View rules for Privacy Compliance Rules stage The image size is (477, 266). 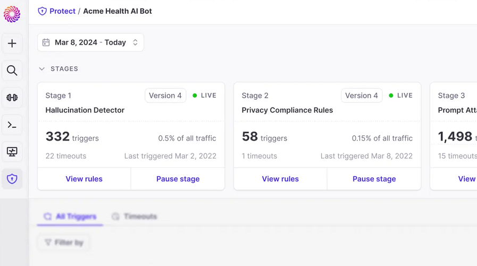[x=280, y=179]
